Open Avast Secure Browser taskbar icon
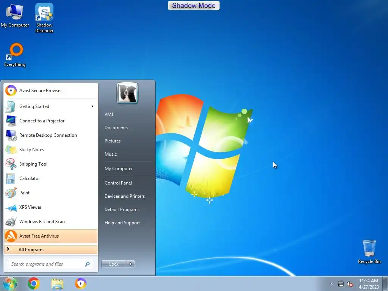 tap(81, 283)
